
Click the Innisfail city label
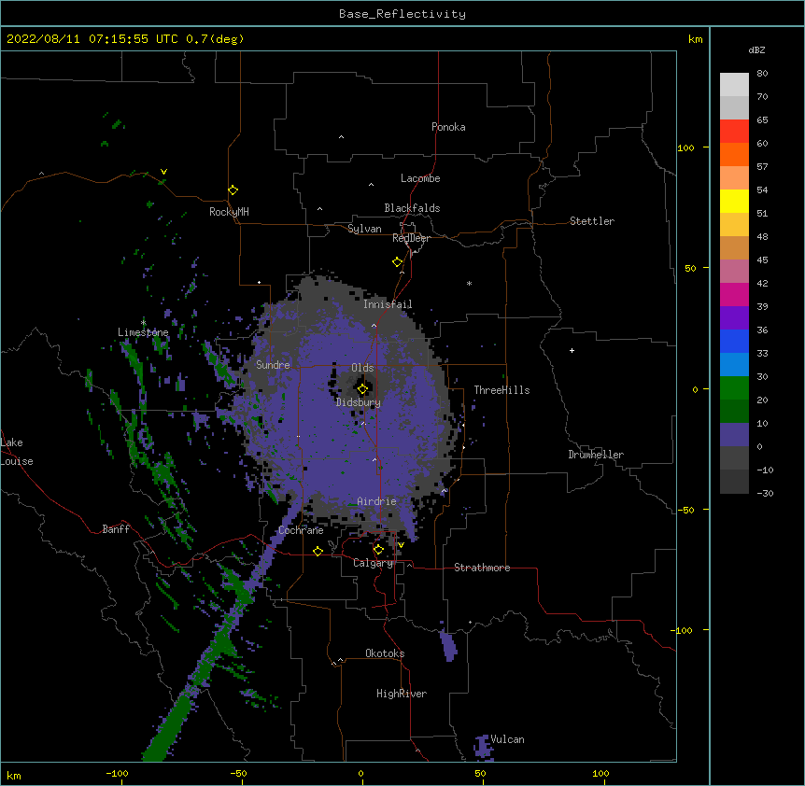coord(388,304)
